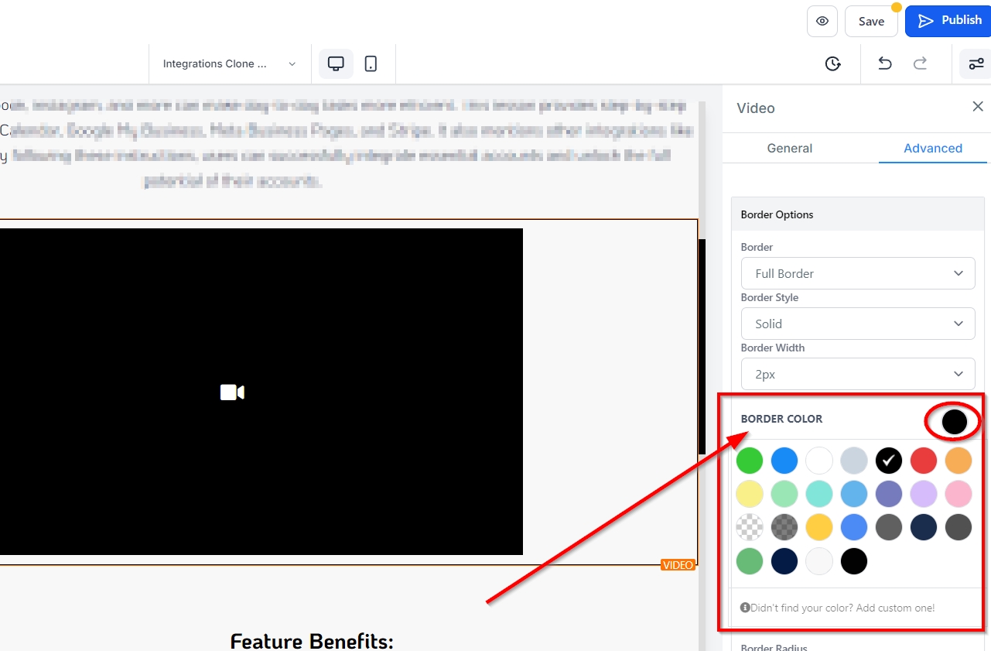This screenshot has height=651, width=991.
Task: Switch to mobile view mode
Action: point(371,64)
